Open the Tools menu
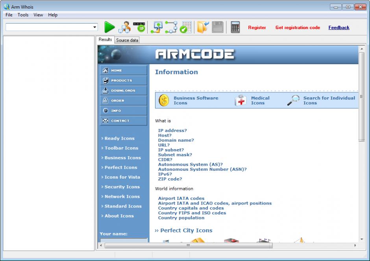 (23, 15)
